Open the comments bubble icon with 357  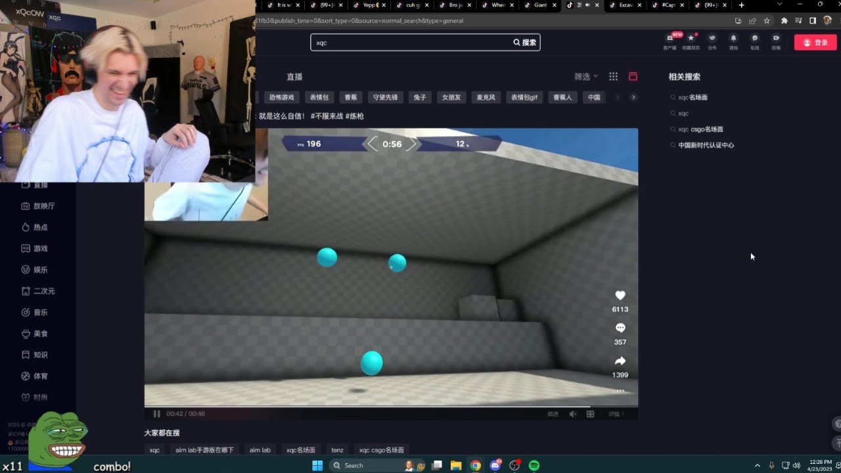pyautogui.click(x=620, y=328)
